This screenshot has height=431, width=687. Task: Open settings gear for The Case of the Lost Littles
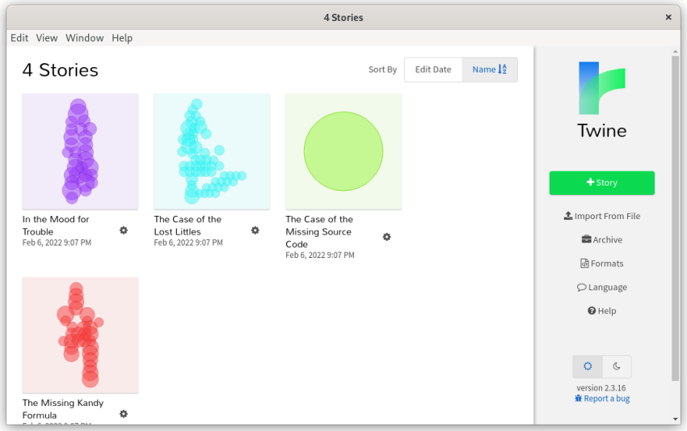[255, 230]
